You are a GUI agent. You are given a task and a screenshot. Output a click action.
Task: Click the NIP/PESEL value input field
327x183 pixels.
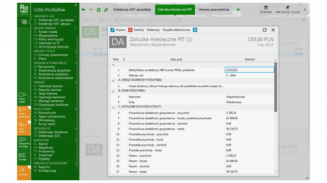pyautogui.click(x=249, y=70)
